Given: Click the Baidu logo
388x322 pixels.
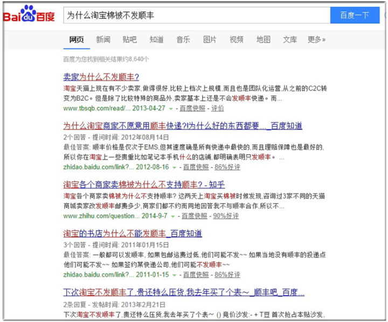Looking at the screenshot, I should point(30,15).
